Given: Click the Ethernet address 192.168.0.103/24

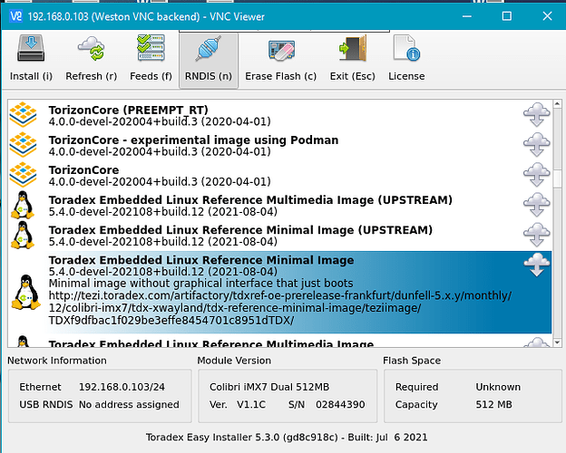Looking at the screenshot, I should 122,387.
